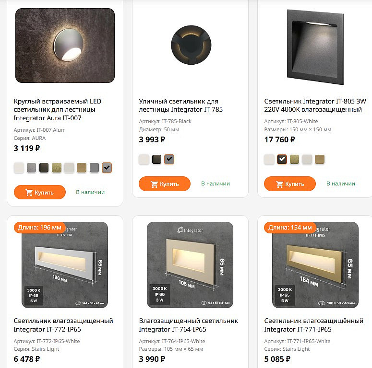Viewport: 372px width, 368px height.
Task: Click the 'Длина: 196 мм' badge
Action: [x=40, y=228]
